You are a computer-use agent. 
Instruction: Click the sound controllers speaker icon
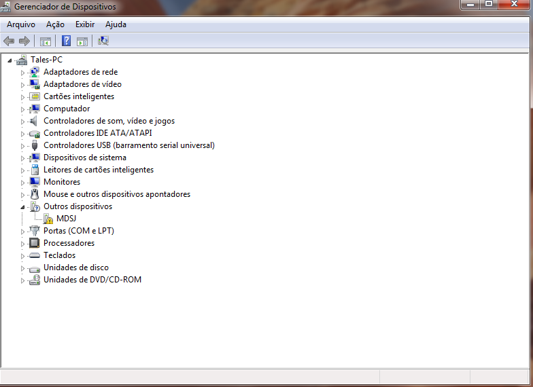click(x=34, y=121)
